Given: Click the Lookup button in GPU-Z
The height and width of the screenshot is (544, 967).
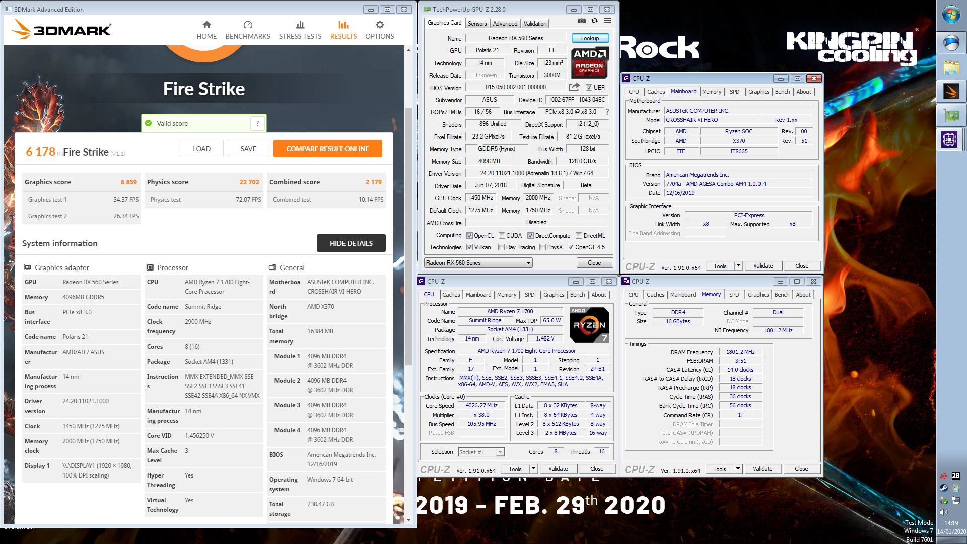Looking at the screenshot, I should (590, 38).
